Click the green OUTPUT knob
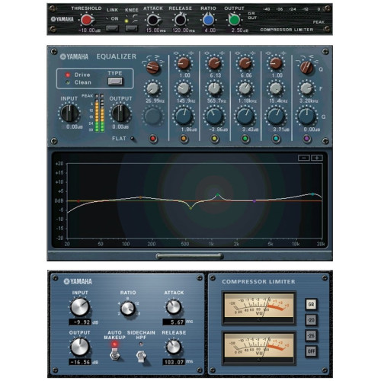 click(234, 20)
